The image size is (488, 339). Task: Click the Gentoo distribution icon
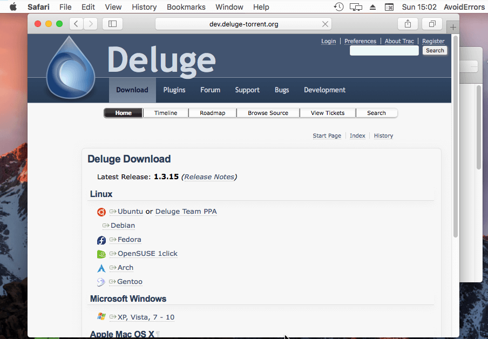[101, 282]
